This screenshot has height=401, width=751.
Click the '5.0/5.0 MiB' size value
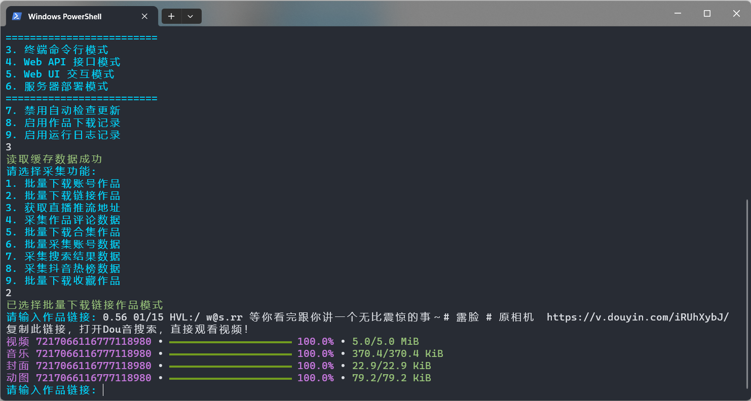pos(386,342)
